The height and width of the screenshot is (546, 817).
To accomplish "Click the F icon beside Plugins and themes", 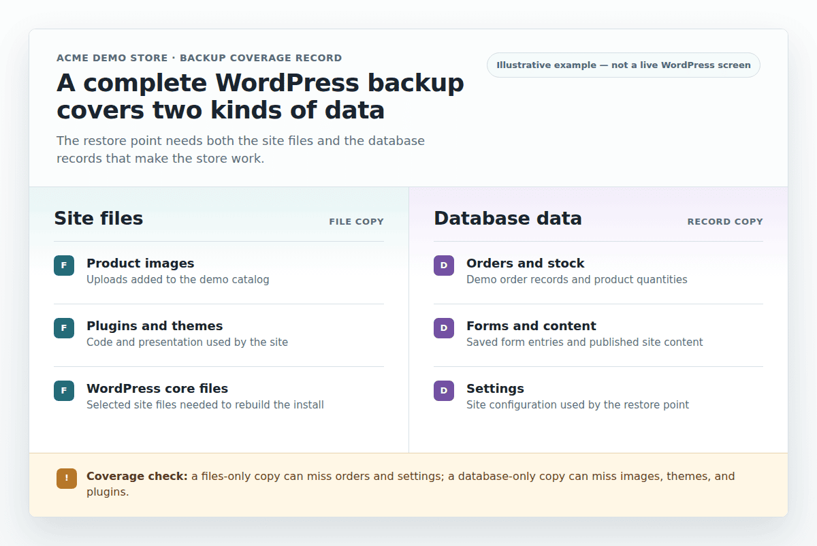I will [64, 328].
